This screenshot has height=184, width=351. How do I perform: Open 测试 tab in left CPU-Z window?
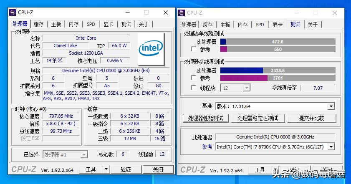click(x=126, y=24)
